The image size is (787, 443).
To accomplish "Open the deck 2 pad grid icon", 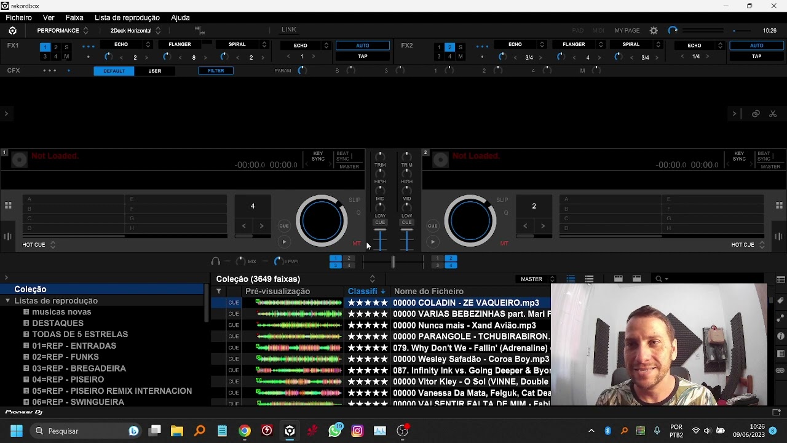I will (779, 206).
